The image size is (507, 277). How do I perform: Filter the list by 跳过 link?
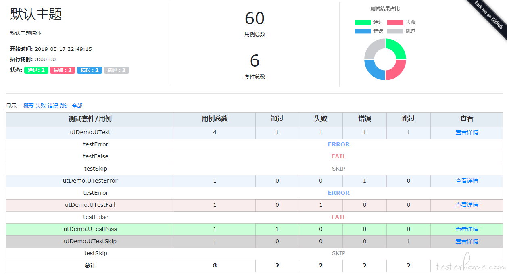click(x=65, y=106)
